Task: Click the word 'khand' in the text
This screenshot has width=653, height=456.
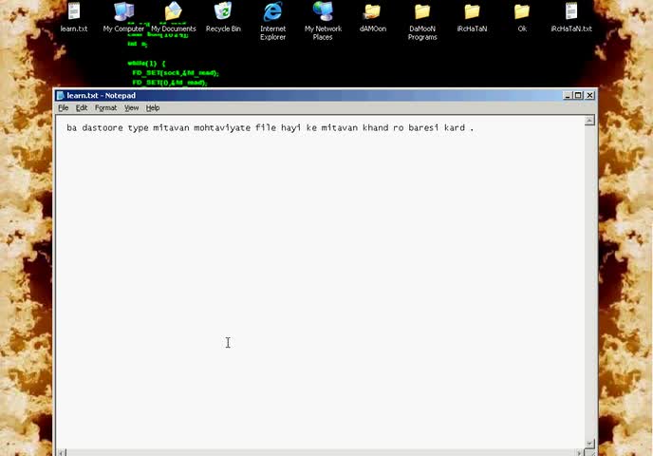Action: tap(375, 128)
